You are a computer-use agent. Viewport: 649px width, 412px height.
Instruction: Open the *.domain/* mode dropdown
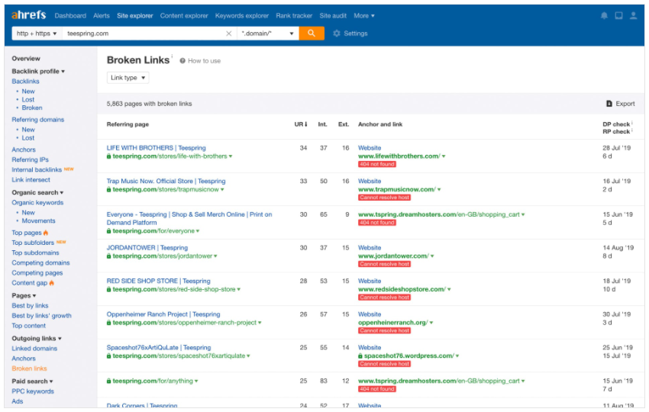point(268,33)
